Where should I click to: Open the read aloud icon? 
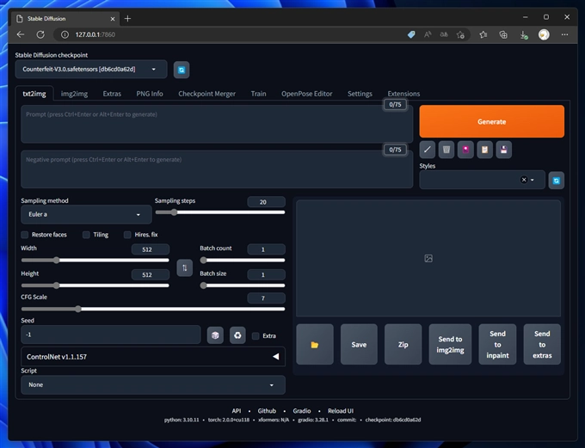tap(428, 34)
